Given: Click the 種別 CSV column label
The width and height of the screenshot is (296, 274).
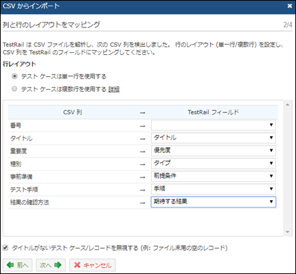Looking at the screenshot, I should (16, 164).
